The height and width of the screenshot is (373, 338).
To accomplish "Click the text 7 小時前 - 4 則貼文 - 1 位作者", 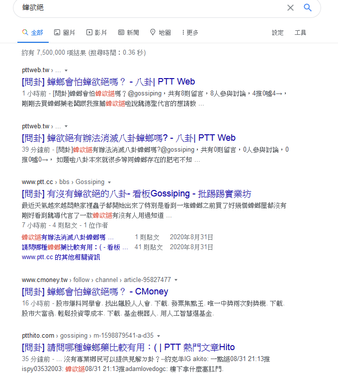I will [x=65, y=225].
